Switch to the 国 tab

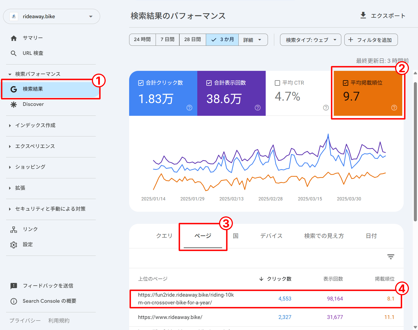pyautogui.click(x=236, y=236)
